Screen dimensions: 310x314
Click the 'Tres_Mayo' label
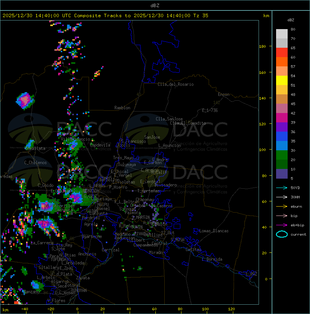123,158
